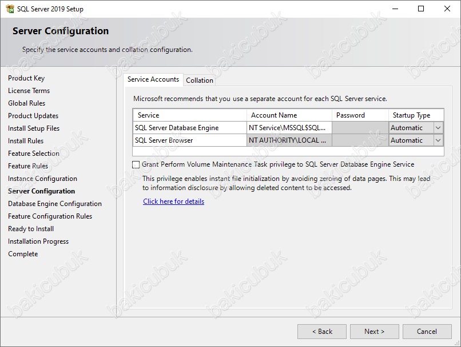This screenshot has height=347, width=461.
Task: Click the password cell for SQL Server Browser
Action: tap(360, 140)
